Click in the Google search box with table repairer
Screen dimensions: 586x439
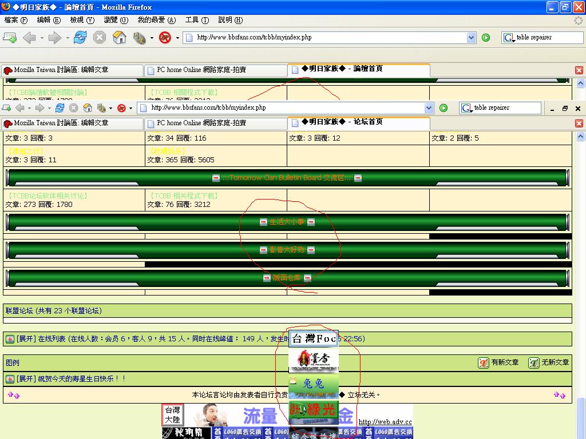(541, 38)
